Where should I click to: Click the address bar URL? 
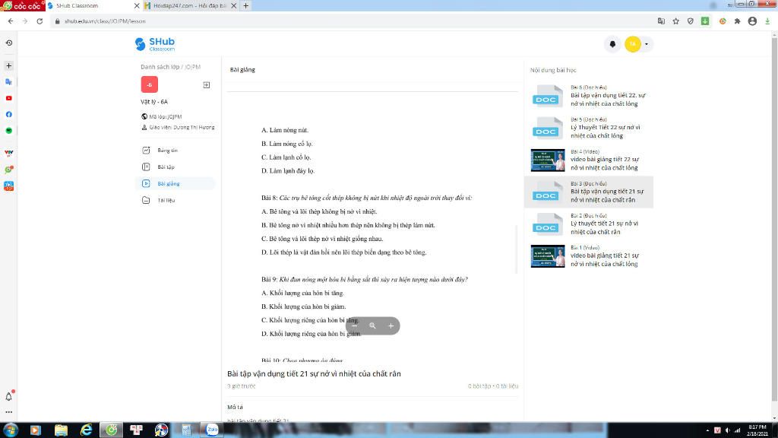click(105, 21)
